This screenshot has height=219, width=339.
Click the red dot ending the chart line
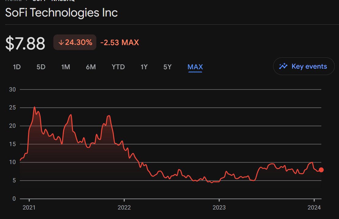tap(321, 170)
